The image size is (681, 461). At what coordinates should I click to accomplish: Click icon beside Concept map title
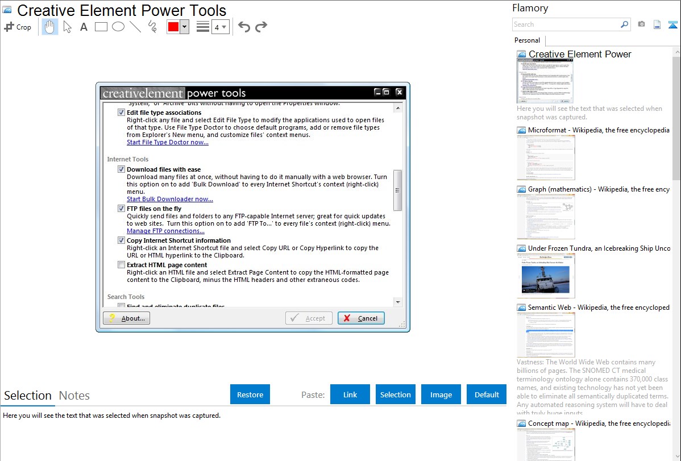click(x=521, y=423)
